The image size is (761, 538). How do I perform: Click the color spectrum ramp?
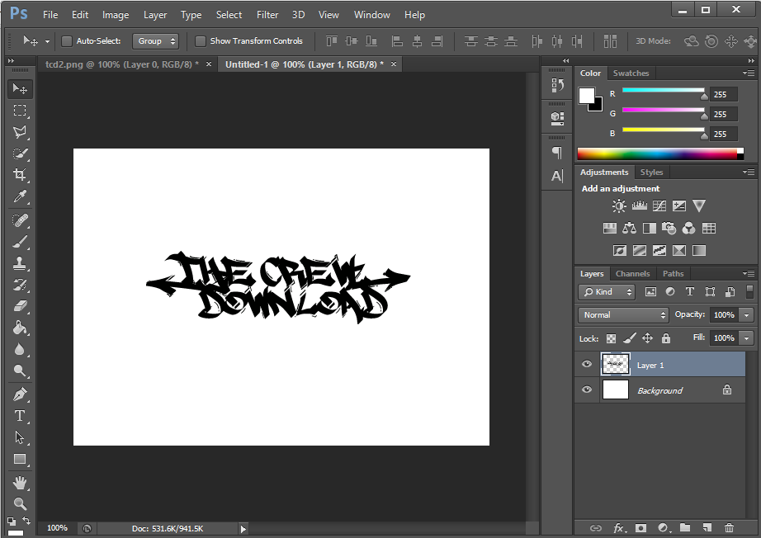(656, 153)
